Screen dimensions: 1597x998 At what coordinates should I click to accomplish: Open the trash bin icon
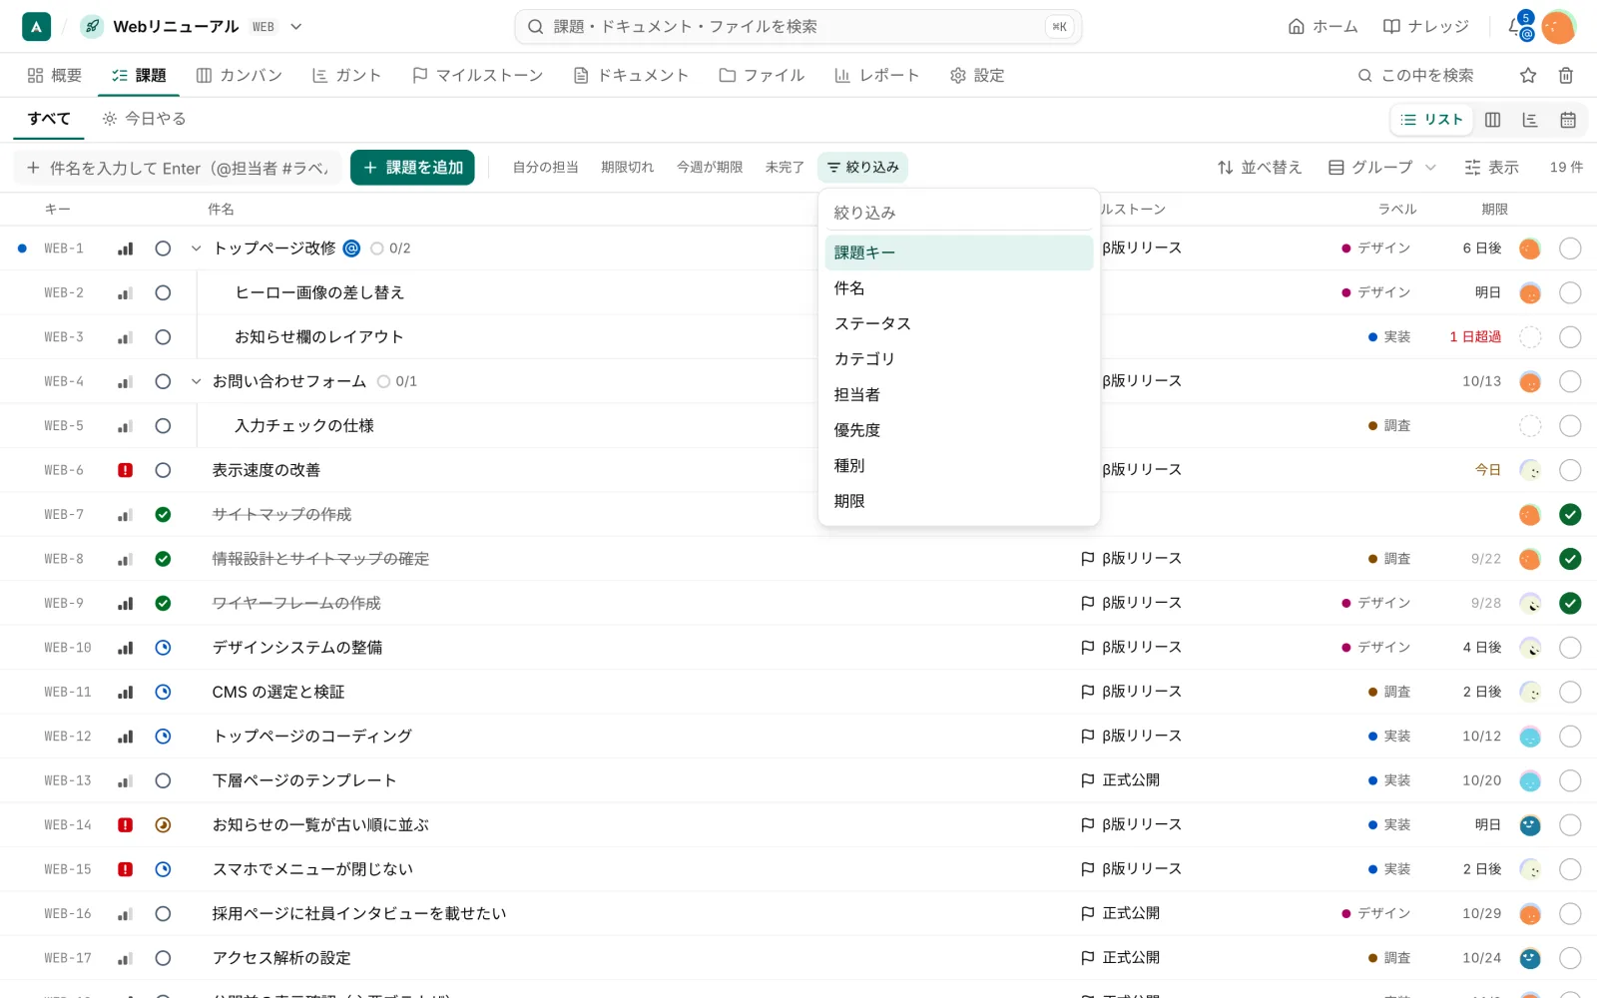point(1566,75)
